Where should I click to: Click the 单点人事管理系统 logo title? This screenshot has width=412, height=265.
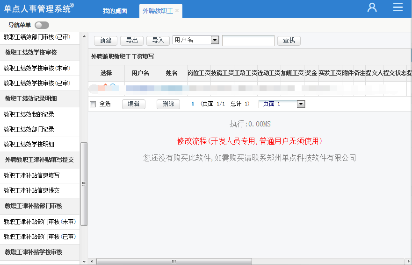[39, 8]
